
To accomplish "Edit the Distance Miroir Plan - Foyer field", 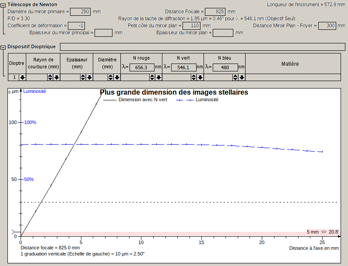I will tap(327, 26).
